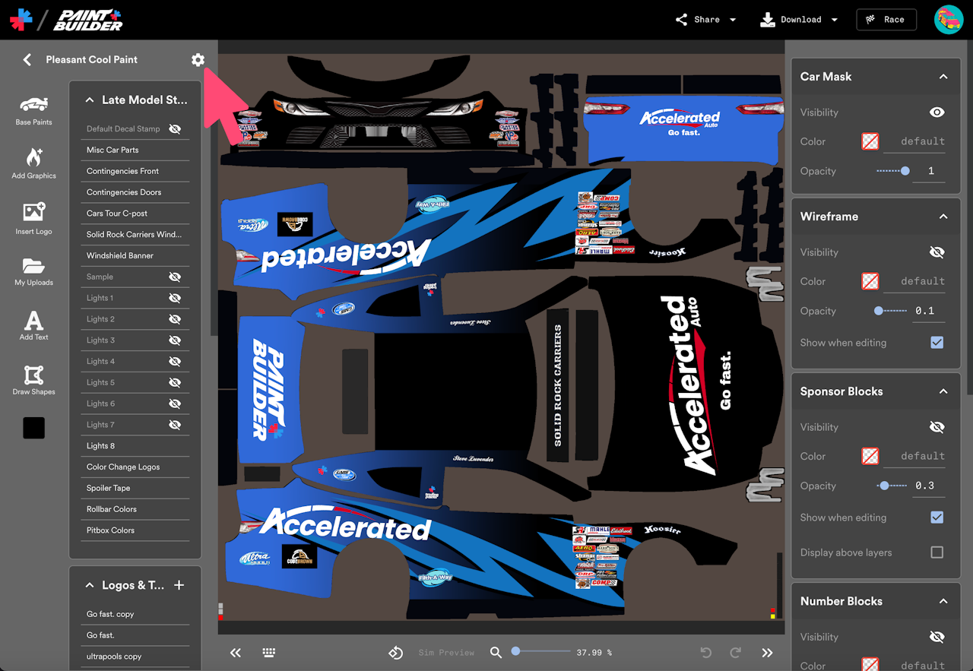Select the Spoiler Tape layer
This screenshot has width=973, height=671.
(109, 488)
